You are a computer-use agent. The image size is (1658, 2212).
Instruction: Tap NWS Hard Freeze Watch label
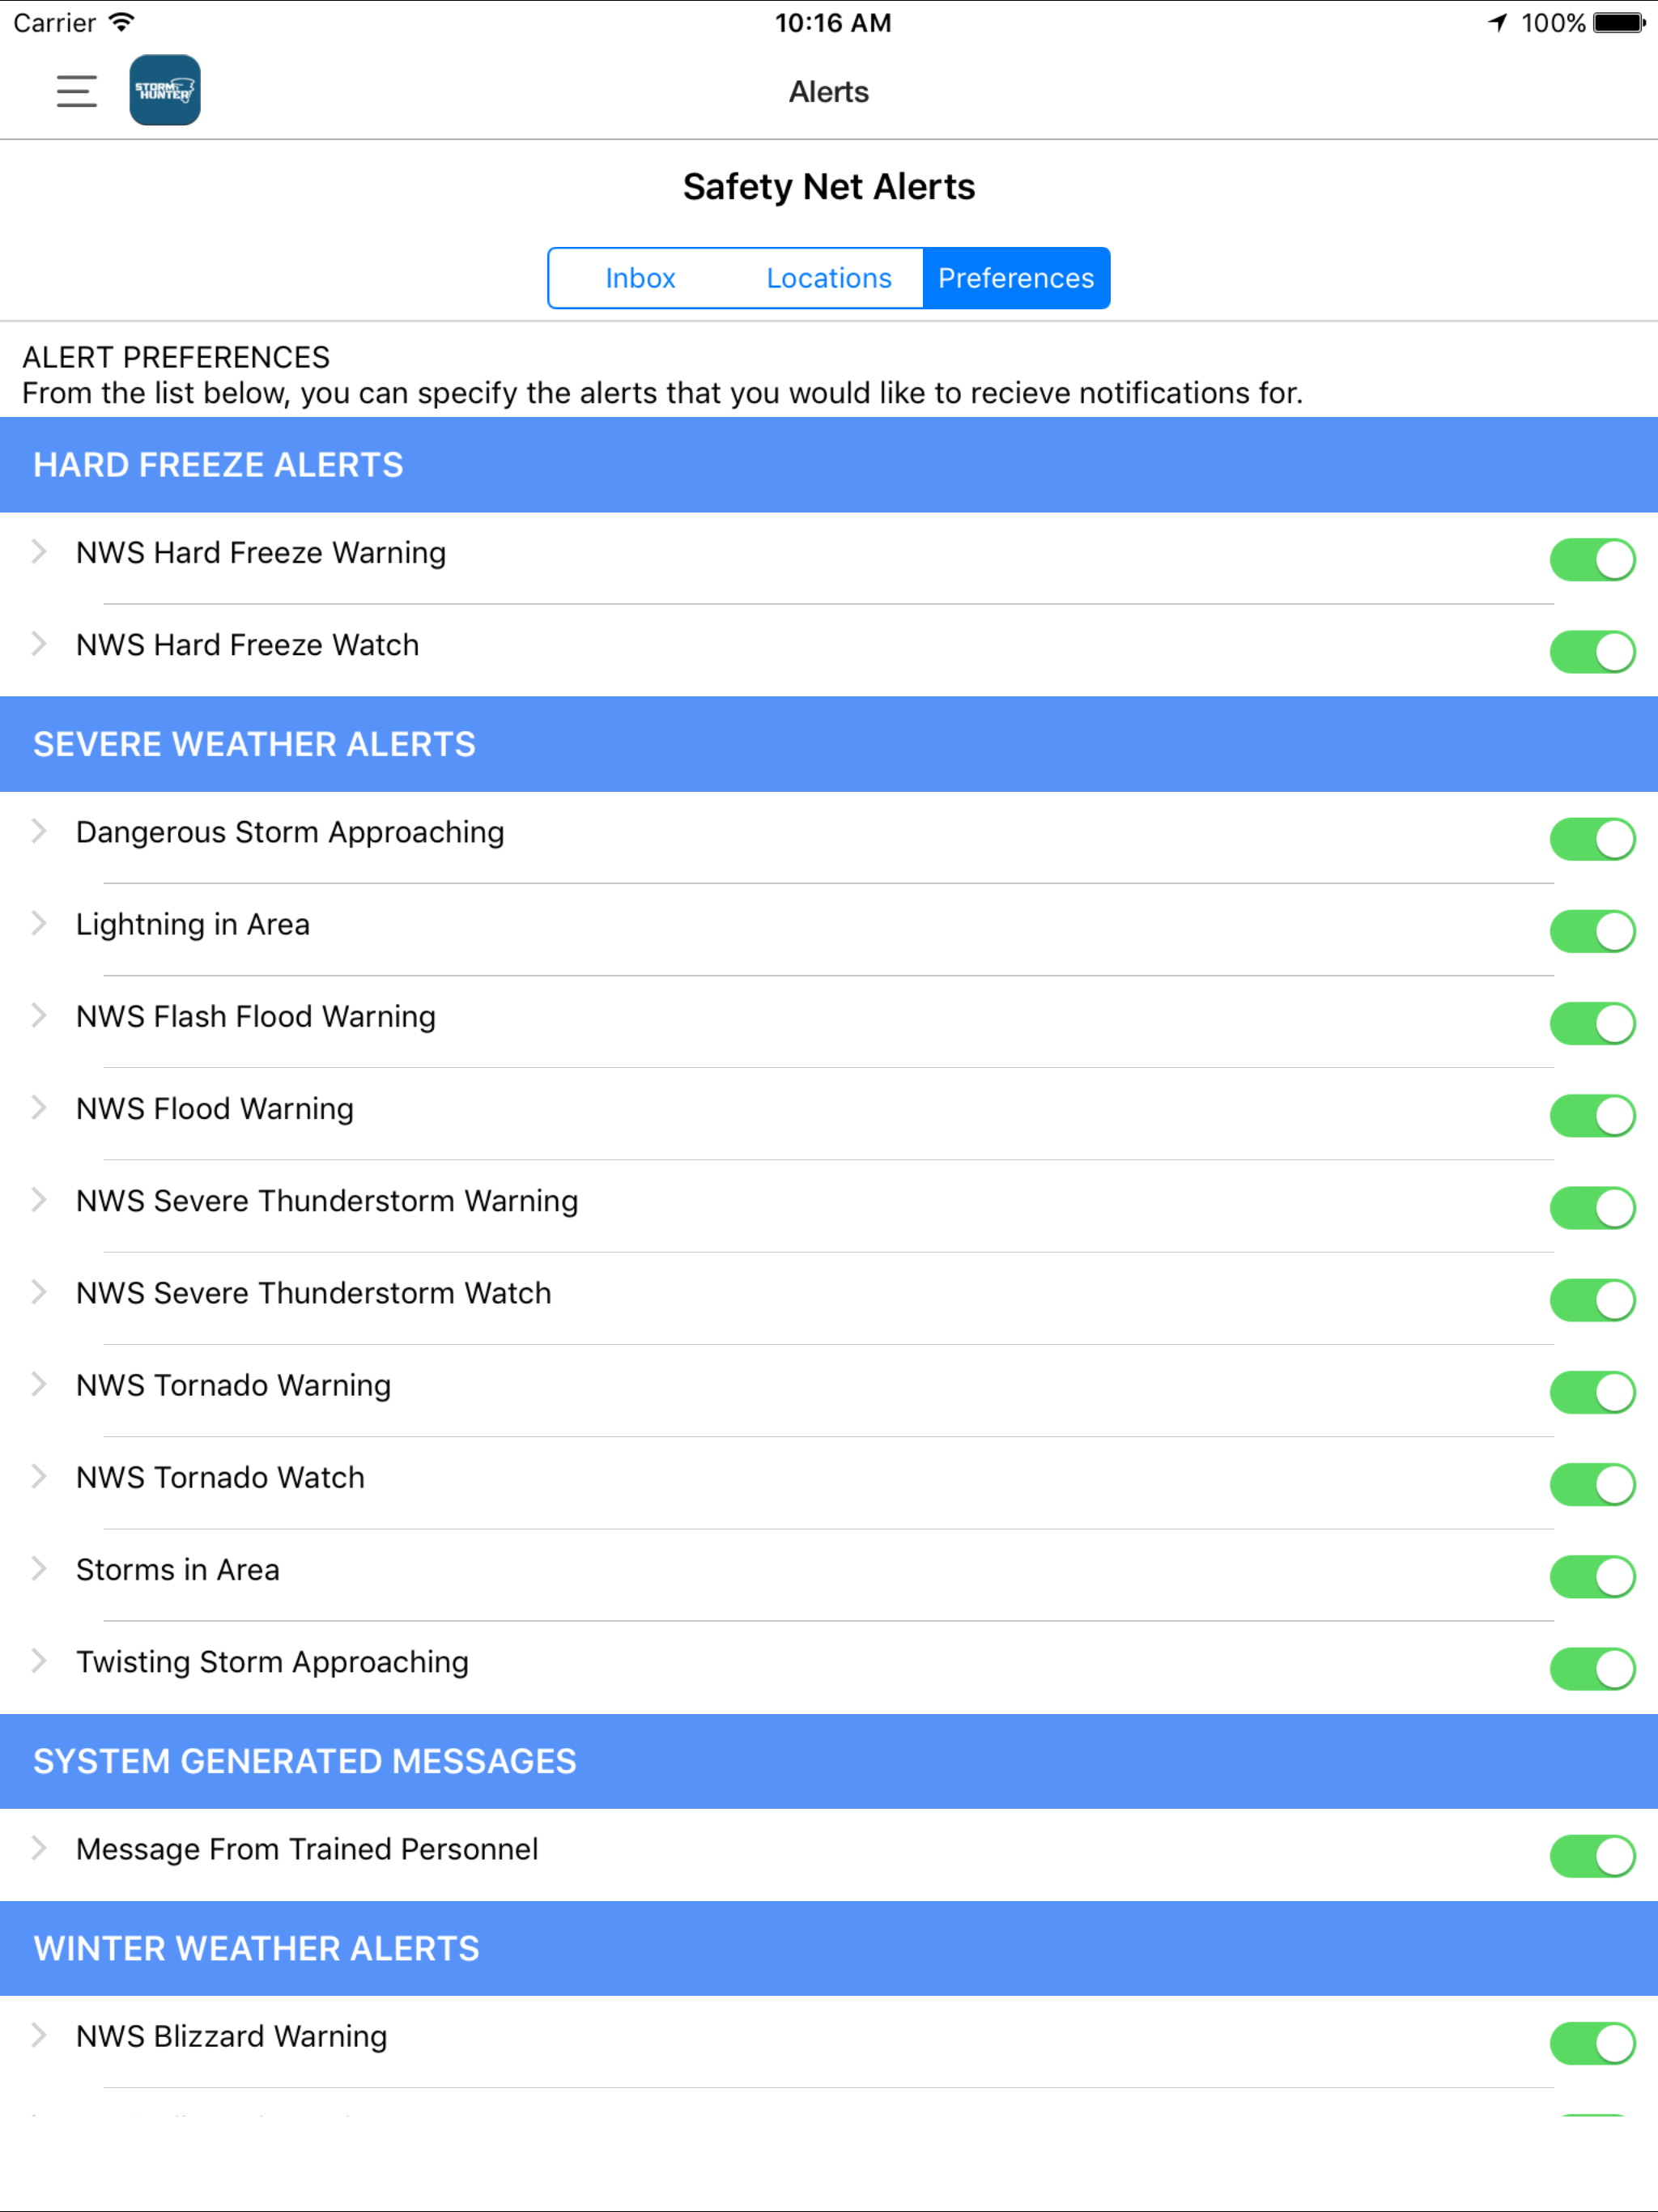248,645
